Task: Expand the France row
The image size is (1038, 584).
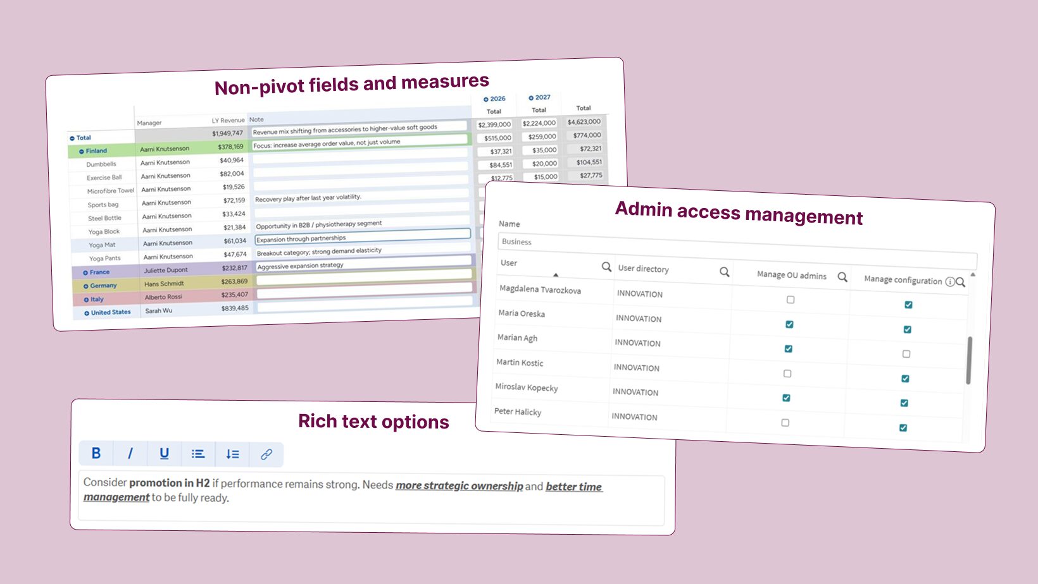Action: (85, 273)
